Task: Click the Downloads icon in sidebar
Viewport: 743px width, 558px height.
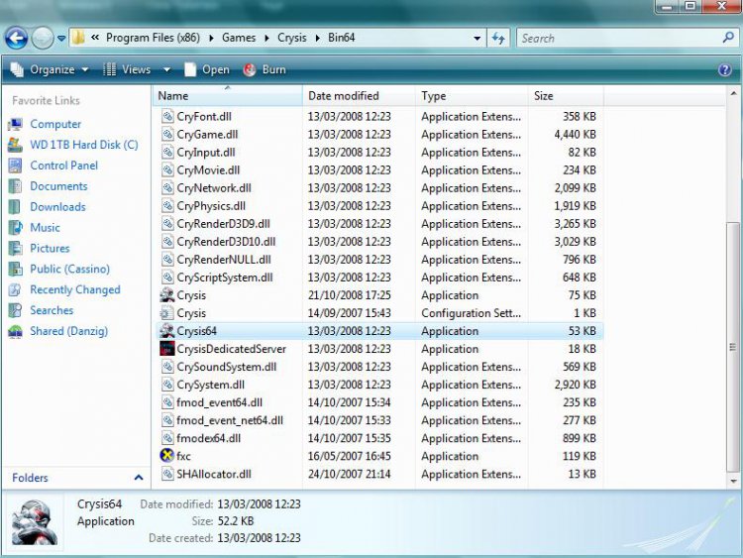Action: (x=15, y=207)
